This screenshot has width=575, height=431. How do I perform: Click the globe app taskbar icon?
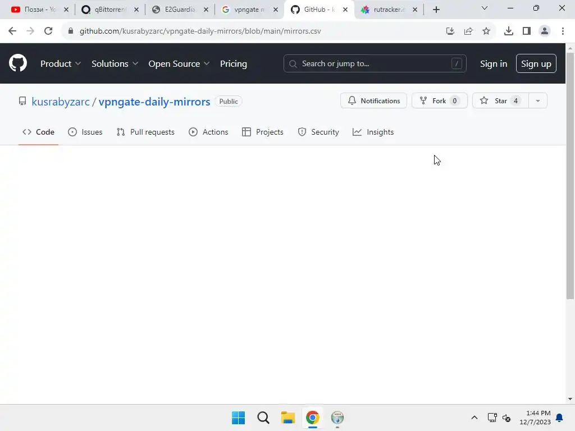click(x=337, y=418)
